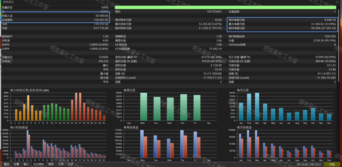Click the 采收率 value 4.69
The height and width of the screenshot is (167, 342).
(106, 41)
